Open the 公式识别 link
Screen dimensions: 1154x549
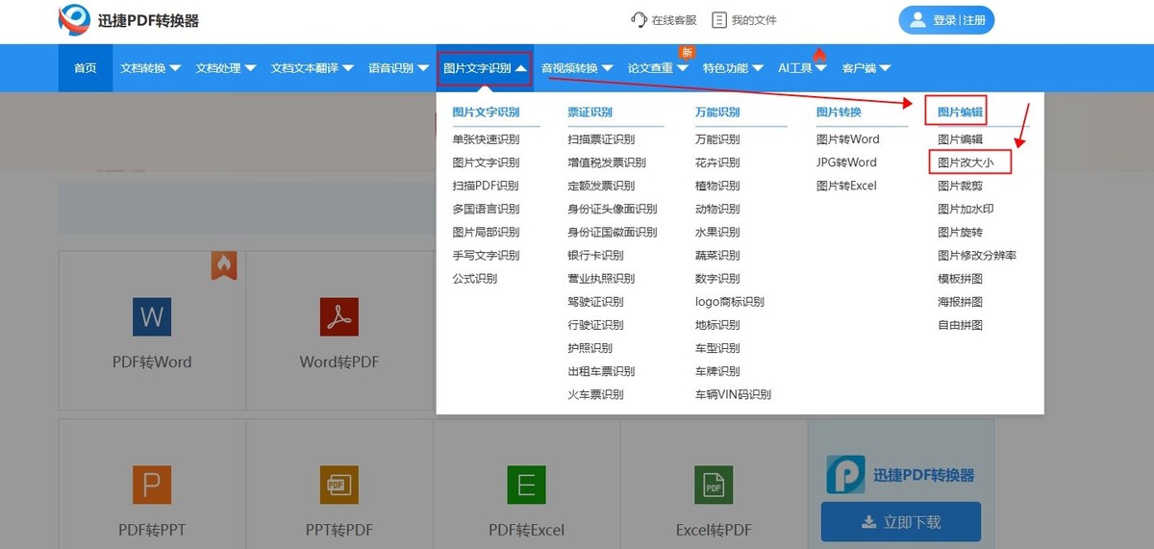pyautogui.click(x=475, y=278)
